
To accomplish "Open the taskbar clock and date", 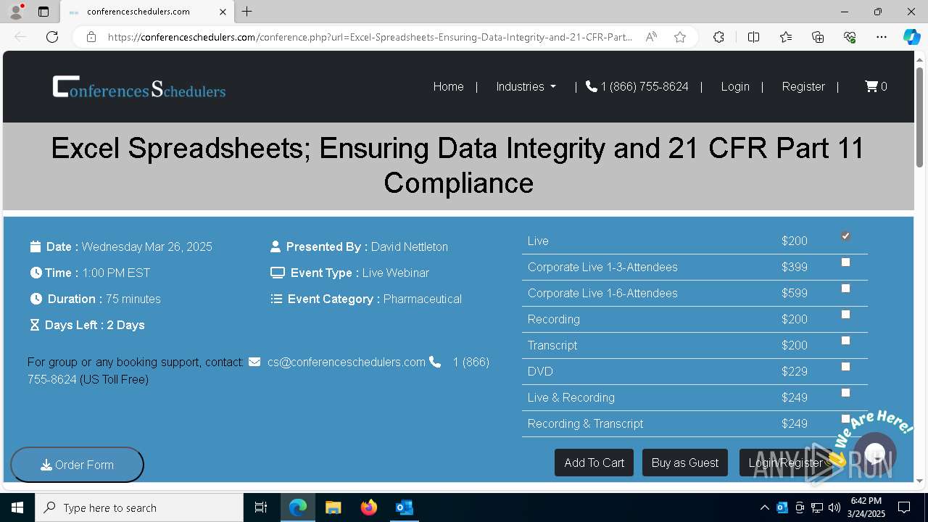I will point(866,507).
